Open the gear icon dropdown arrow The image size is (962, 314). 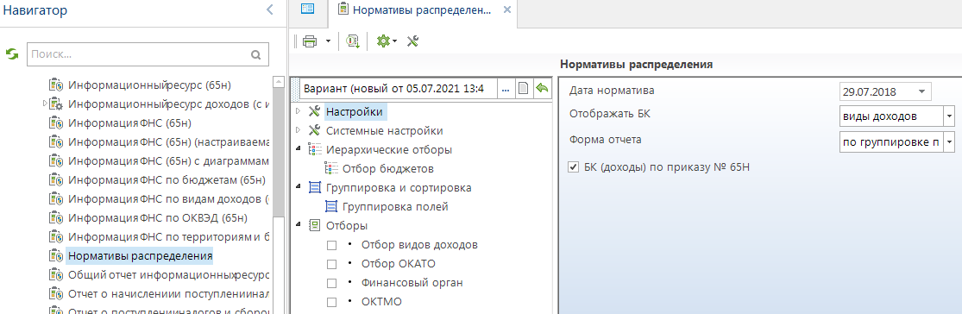395,41
